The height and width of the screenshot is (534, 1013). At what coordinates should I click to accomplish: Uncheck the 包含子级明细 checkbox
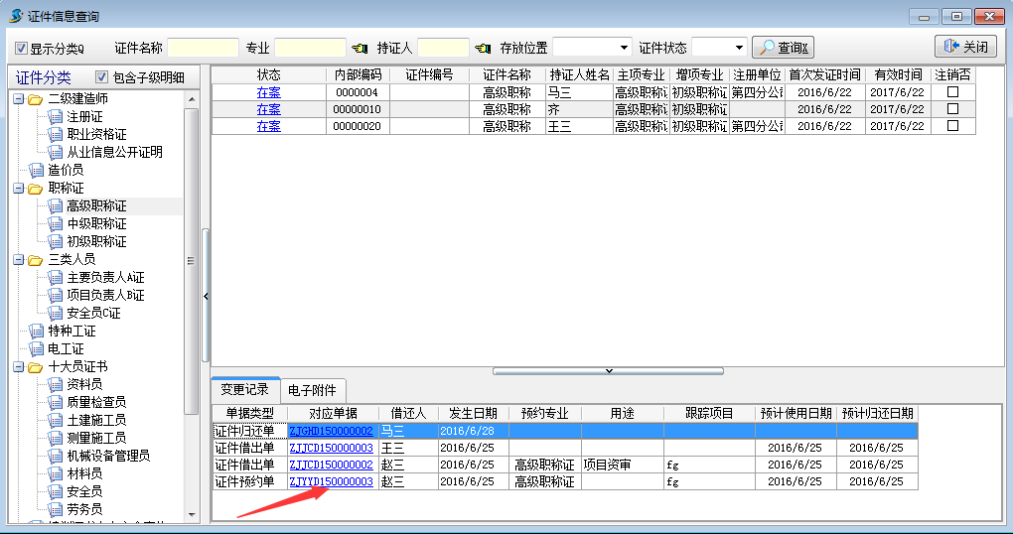(x=101, y=77)
